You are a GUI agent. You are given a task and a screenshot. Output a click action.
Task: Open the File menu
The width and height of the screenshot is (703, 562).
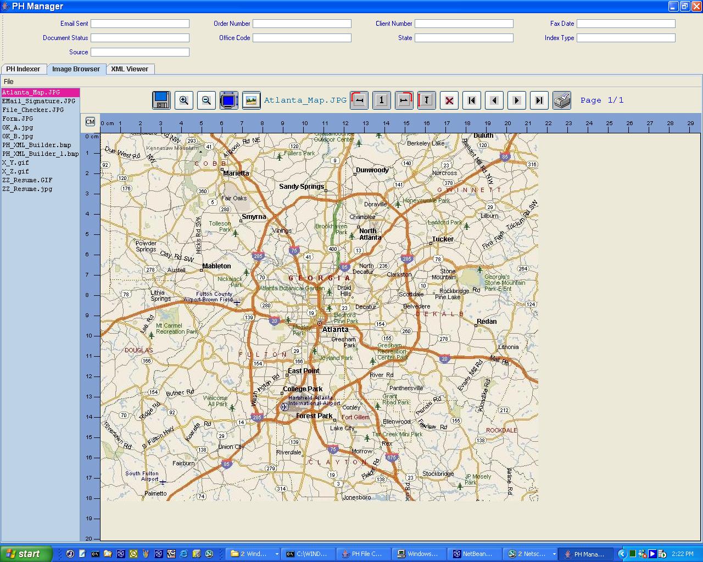coord(9,81)
